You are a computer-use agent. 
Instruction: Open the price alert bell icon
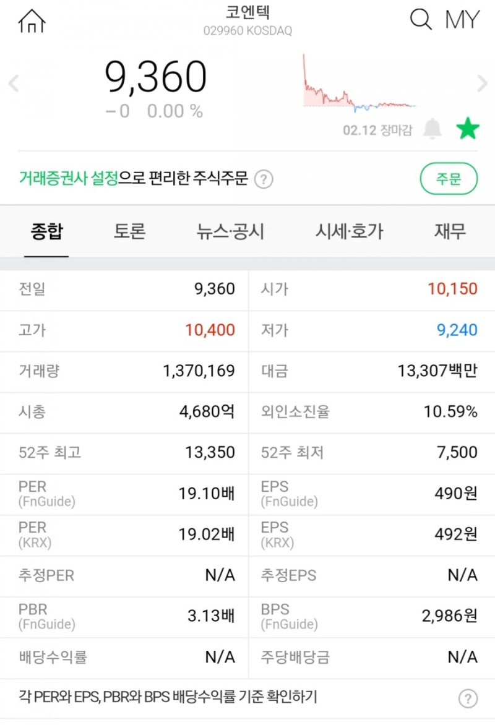tap(433, 129)
